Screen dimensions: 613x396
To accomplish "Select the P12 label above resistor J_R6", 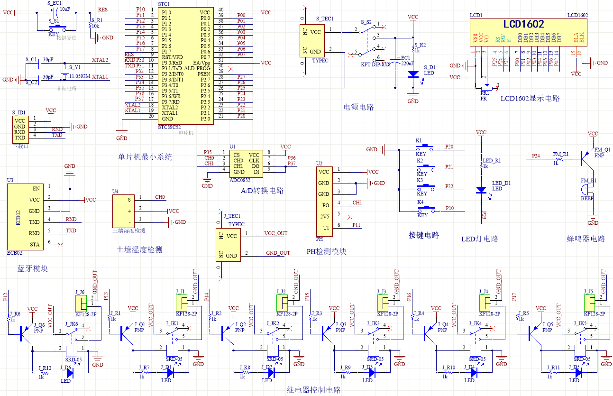I will (5, 296).
